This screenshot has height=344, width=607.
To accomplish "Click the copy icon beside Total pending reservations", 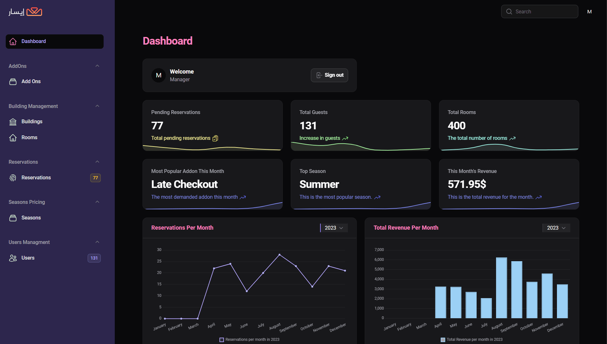I will (216, 138).
